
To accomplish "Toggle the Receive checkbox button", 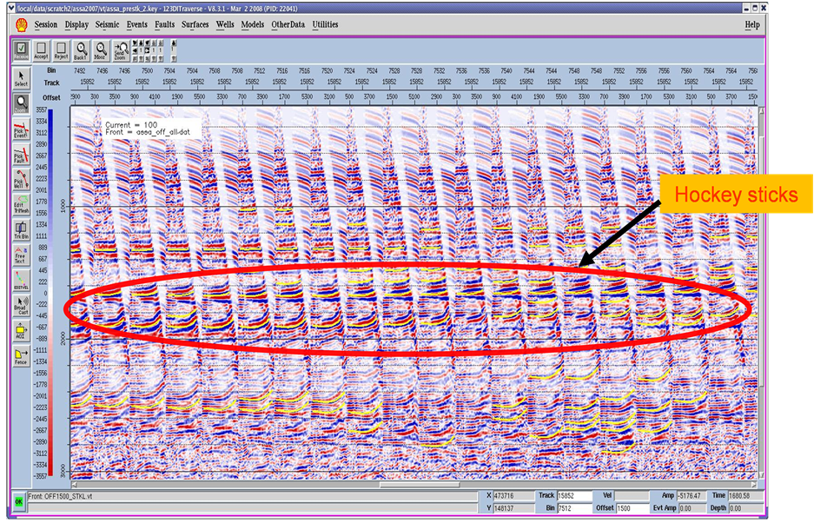I will 20,50.
